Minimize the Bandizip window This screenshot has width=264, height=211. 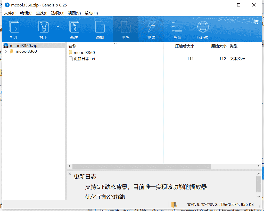[x=224, y=5]
